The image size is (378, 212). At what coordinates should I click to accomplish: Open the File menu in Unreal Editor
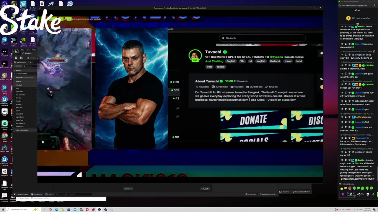pos(22,50)
